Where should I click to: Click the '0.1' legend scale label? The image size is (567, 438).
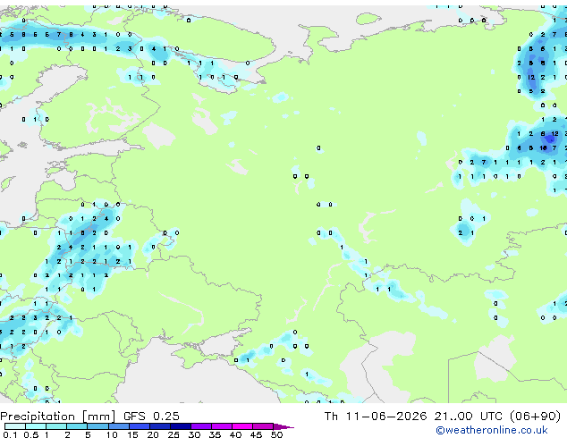pyautogui.click(x=10, y=434)
